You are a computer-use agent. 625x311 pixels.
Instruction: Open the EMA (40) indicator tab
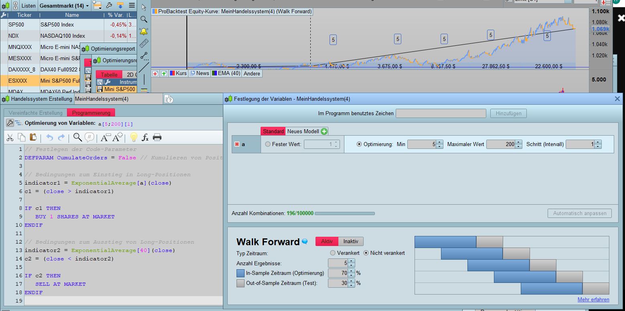[x=227, y=73]
